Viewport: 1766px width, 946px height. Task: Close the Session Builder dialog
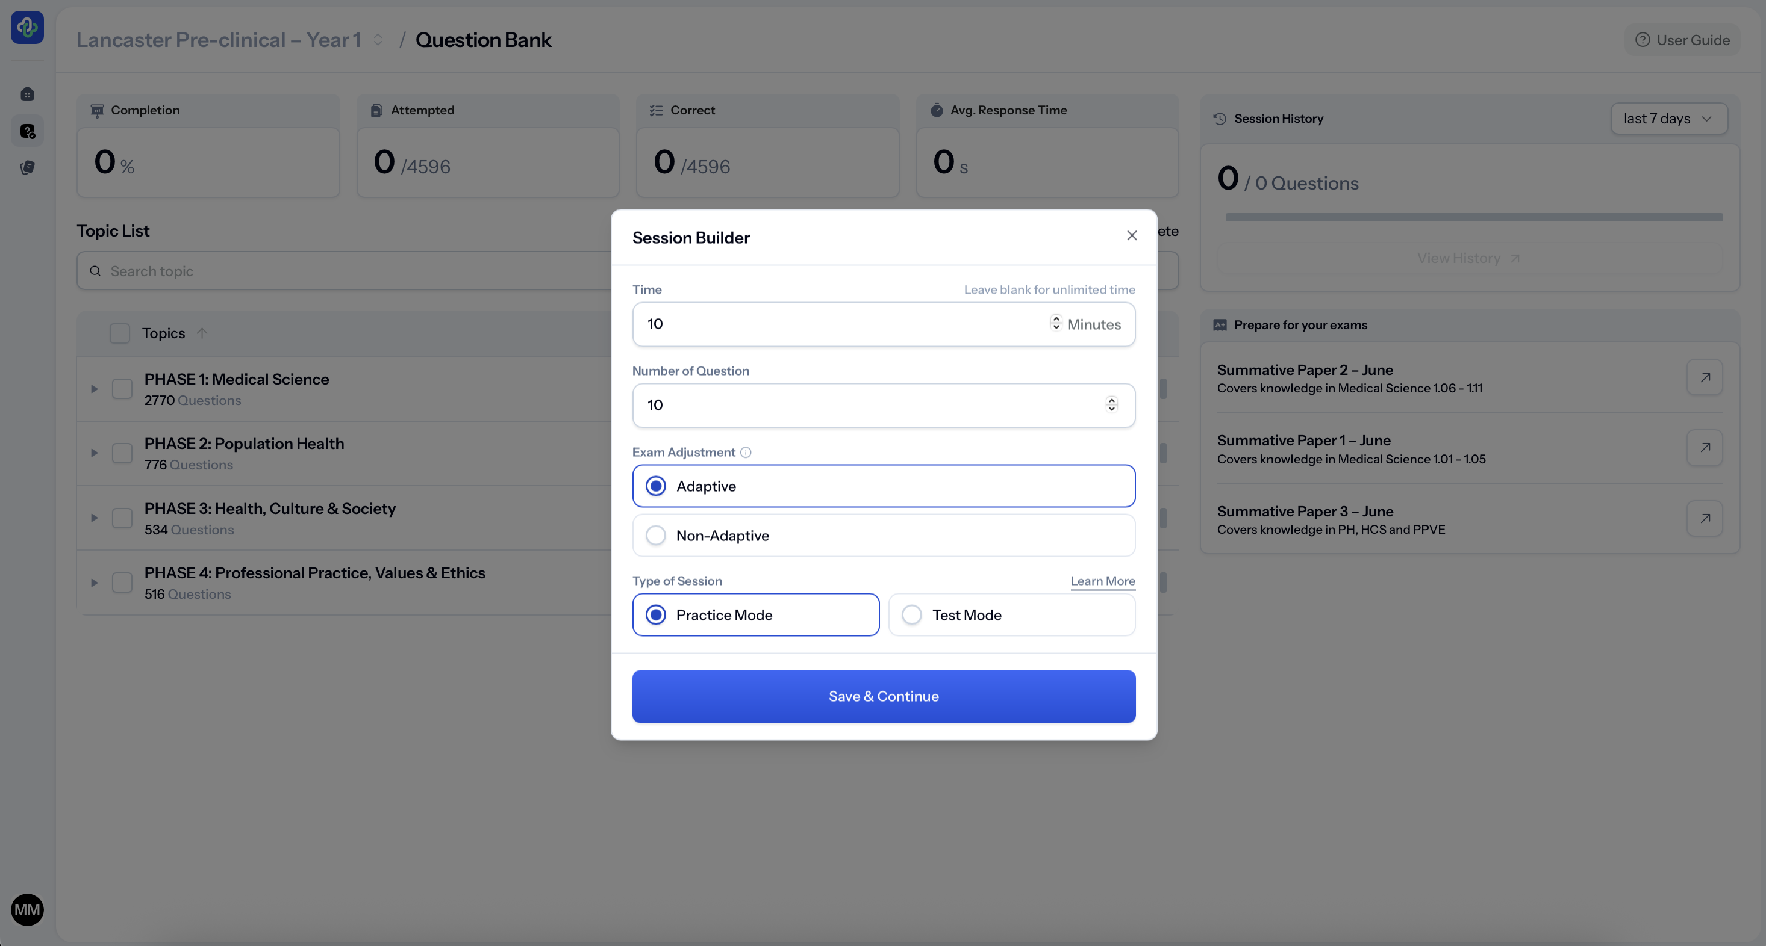(x=1131, y=236)
